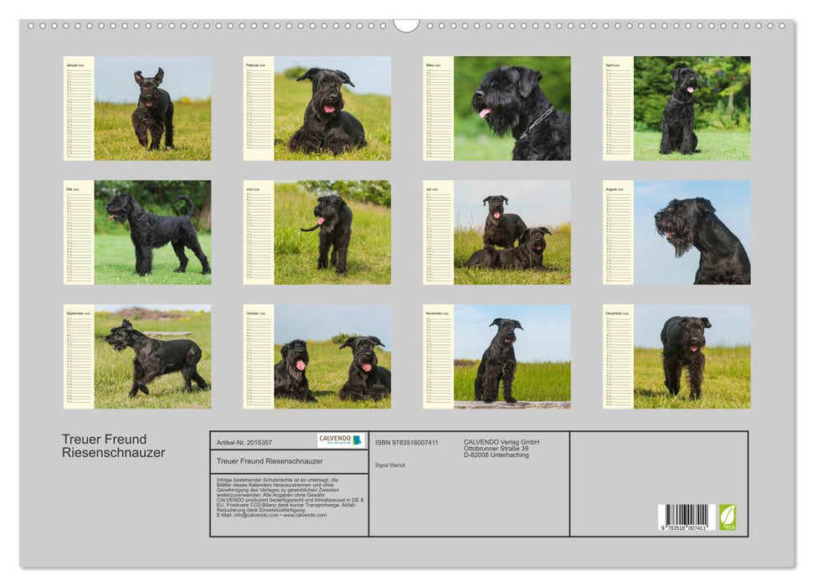Open the Juni calendar preview
813x586 pixels.
(x=314, y=234)
